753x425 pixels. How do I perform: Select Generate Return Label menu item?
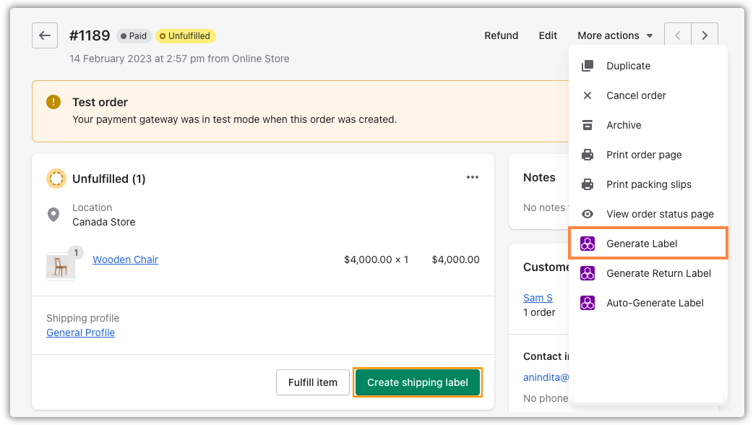click(648, 273)
